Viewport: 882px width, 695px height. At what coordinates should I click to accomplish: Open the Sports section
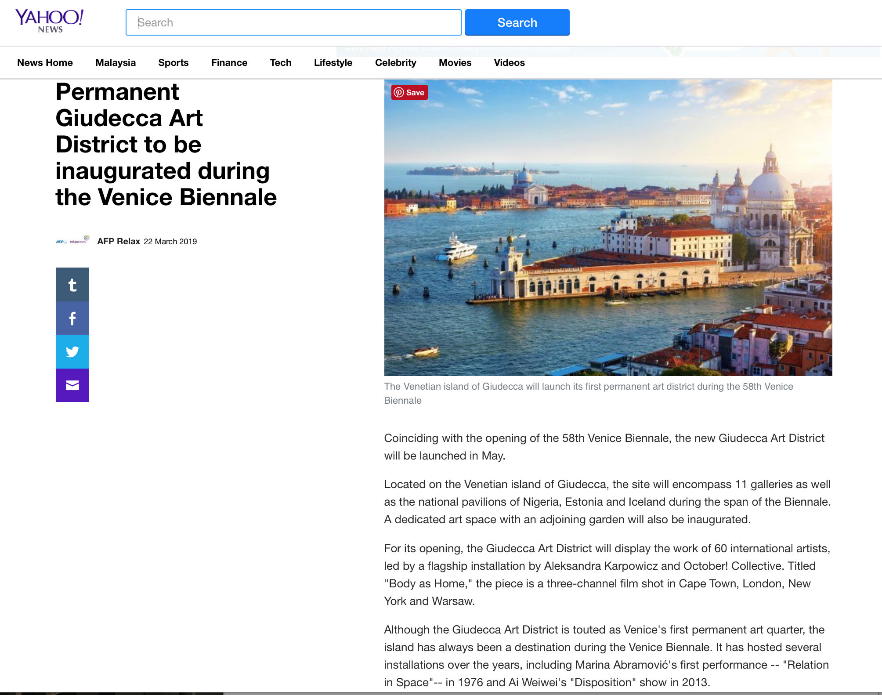point(173,62)
